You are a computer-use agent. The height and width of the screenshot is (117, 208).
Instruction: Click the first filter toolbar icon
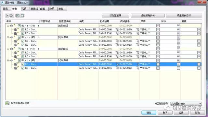tap(7, 16)
